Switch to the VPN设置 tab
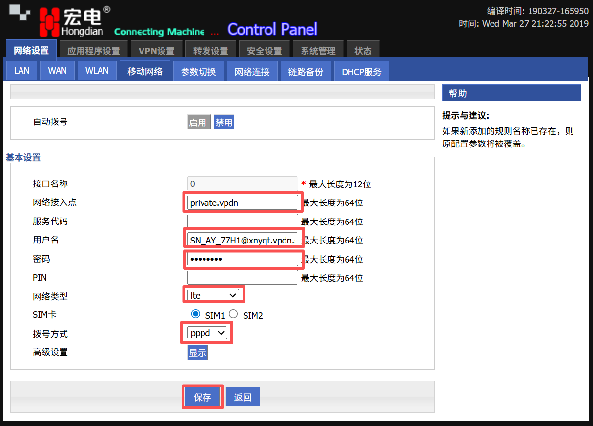Image resolution: width=593 pixels, height=426 pixels. [x=156, y=51]
